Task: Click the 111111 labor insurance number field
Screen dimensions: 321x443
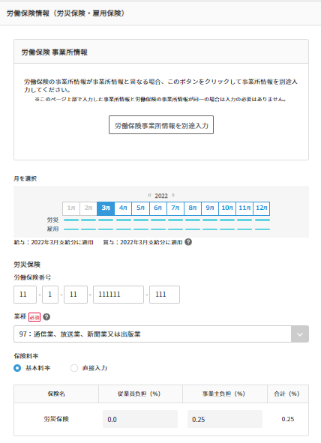Action: coord(118,295)
